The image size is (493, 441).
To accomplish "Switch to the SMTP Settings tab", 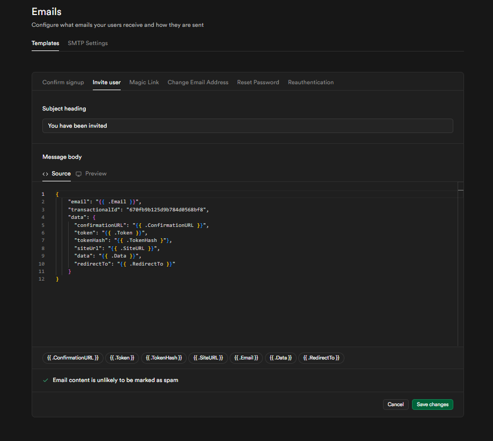I will click(x=87, y=43).
